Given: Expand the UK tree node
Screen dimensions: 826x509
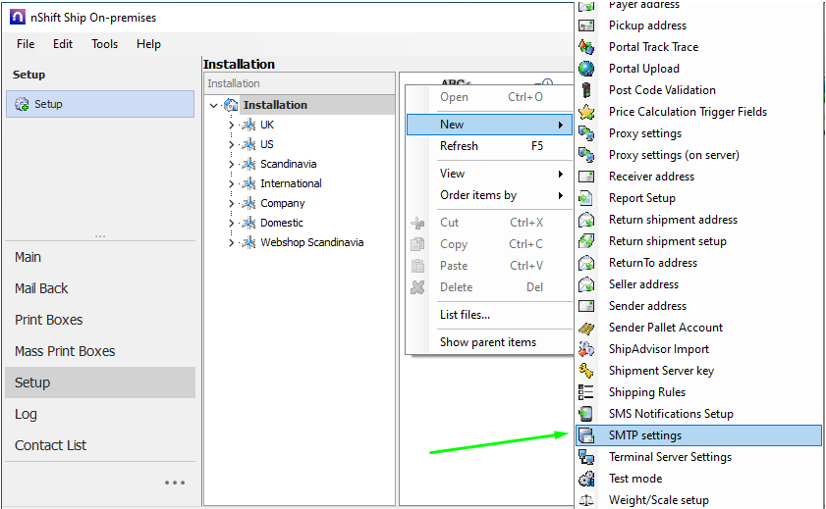Looking at the screenshot, I should (231, 125).
